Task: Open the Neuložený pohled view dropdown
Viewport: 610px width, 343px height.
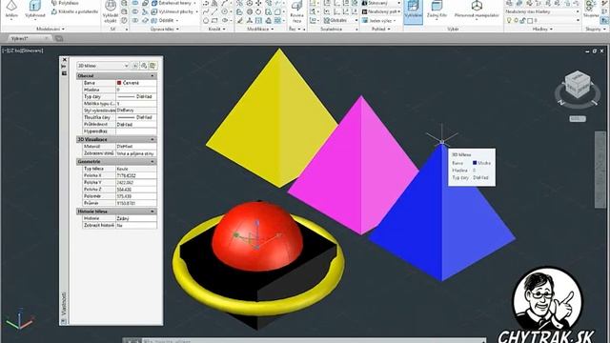Action: 381,11
